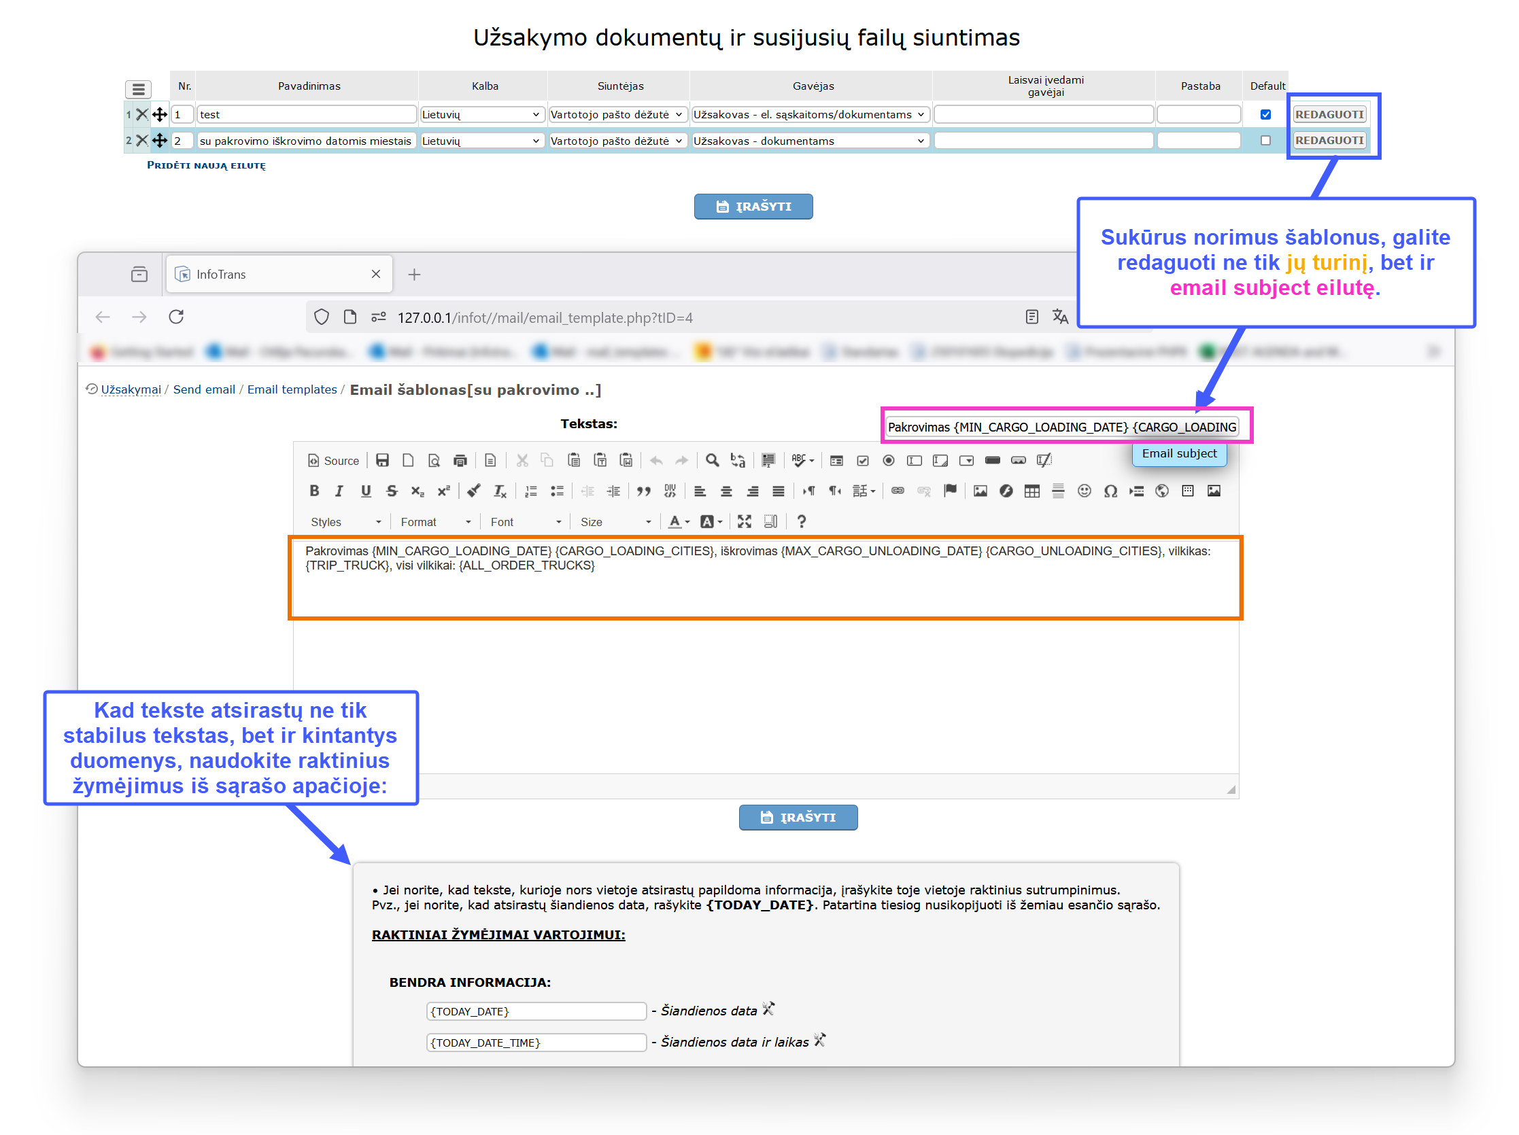Click the Undo arrow in the editor toolbar
Viewport: 1519px width, 1135px height.
pyautogui.click(x=655, y=460)
